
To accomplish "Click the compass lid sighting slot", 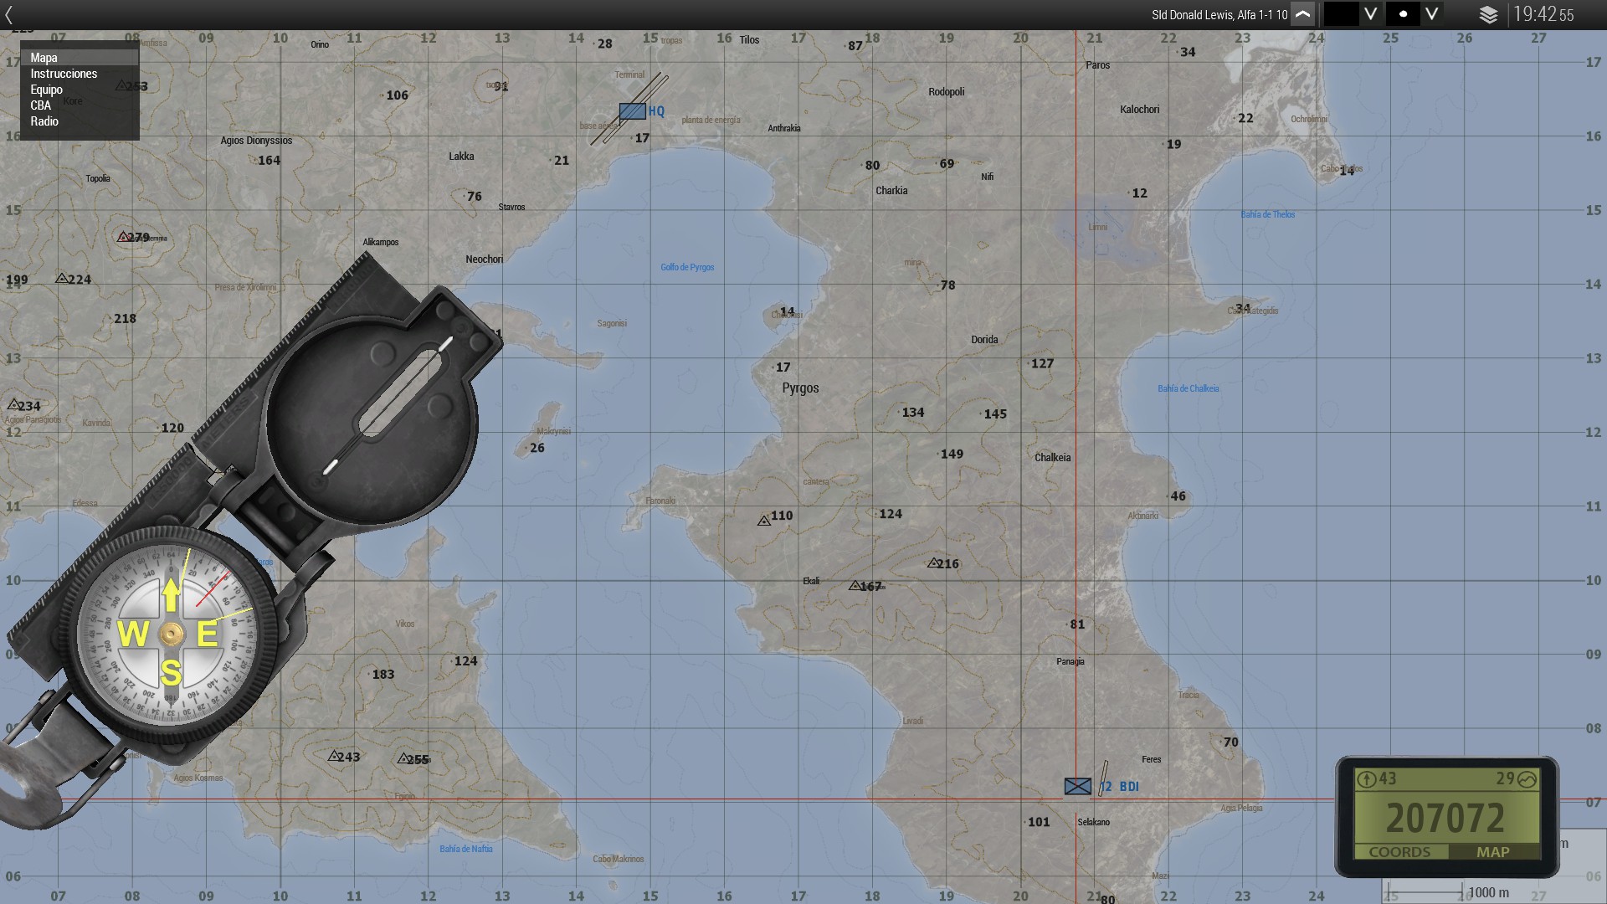I will point(399,393).
